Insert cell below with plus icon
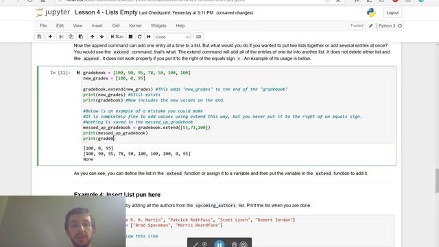 click(50, 36)
